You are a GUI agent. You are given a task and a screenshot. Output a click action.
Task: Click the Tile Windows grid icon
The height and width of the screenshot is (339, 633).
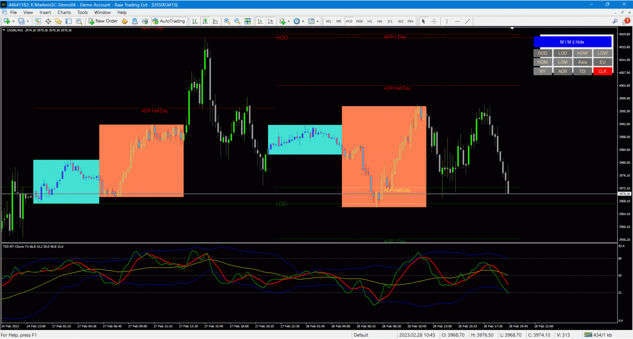247,21
